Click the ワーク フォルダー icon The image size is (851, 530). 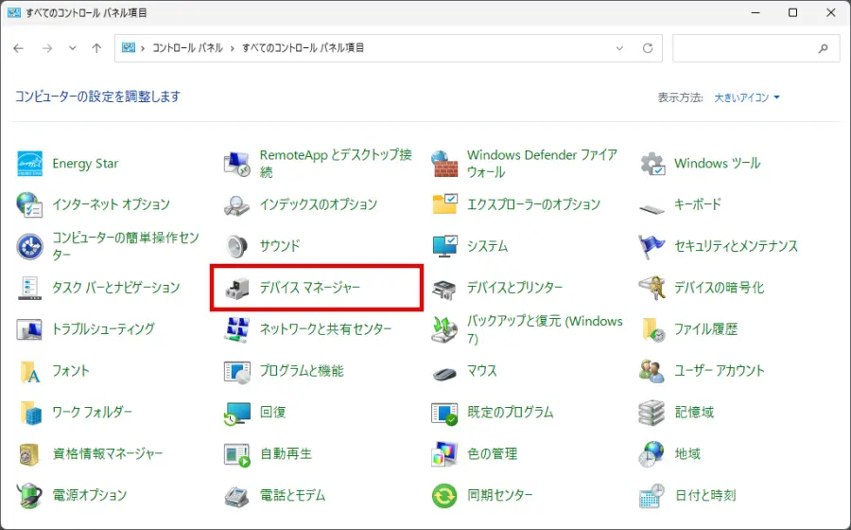pos(30,412)
